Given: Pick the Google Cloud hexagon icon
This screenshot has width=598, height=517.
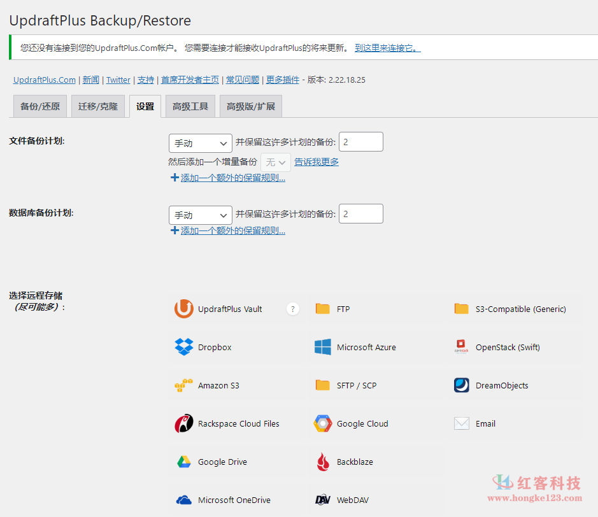Looking at the screenshot, I should tap(323, 423).
